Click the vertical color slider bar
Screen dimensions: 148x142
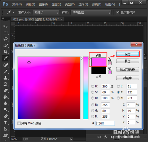click(86, 88)
